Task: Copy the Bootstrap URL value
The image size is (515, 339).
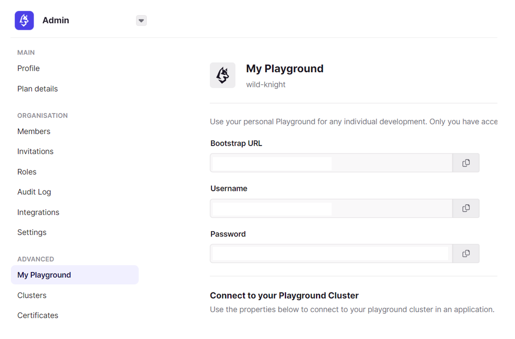Action: (x=466, y=163)
